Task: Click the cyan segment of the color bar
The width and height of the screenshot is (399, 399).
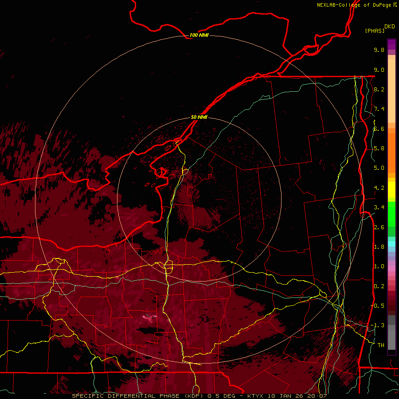Action: (391, 243)
